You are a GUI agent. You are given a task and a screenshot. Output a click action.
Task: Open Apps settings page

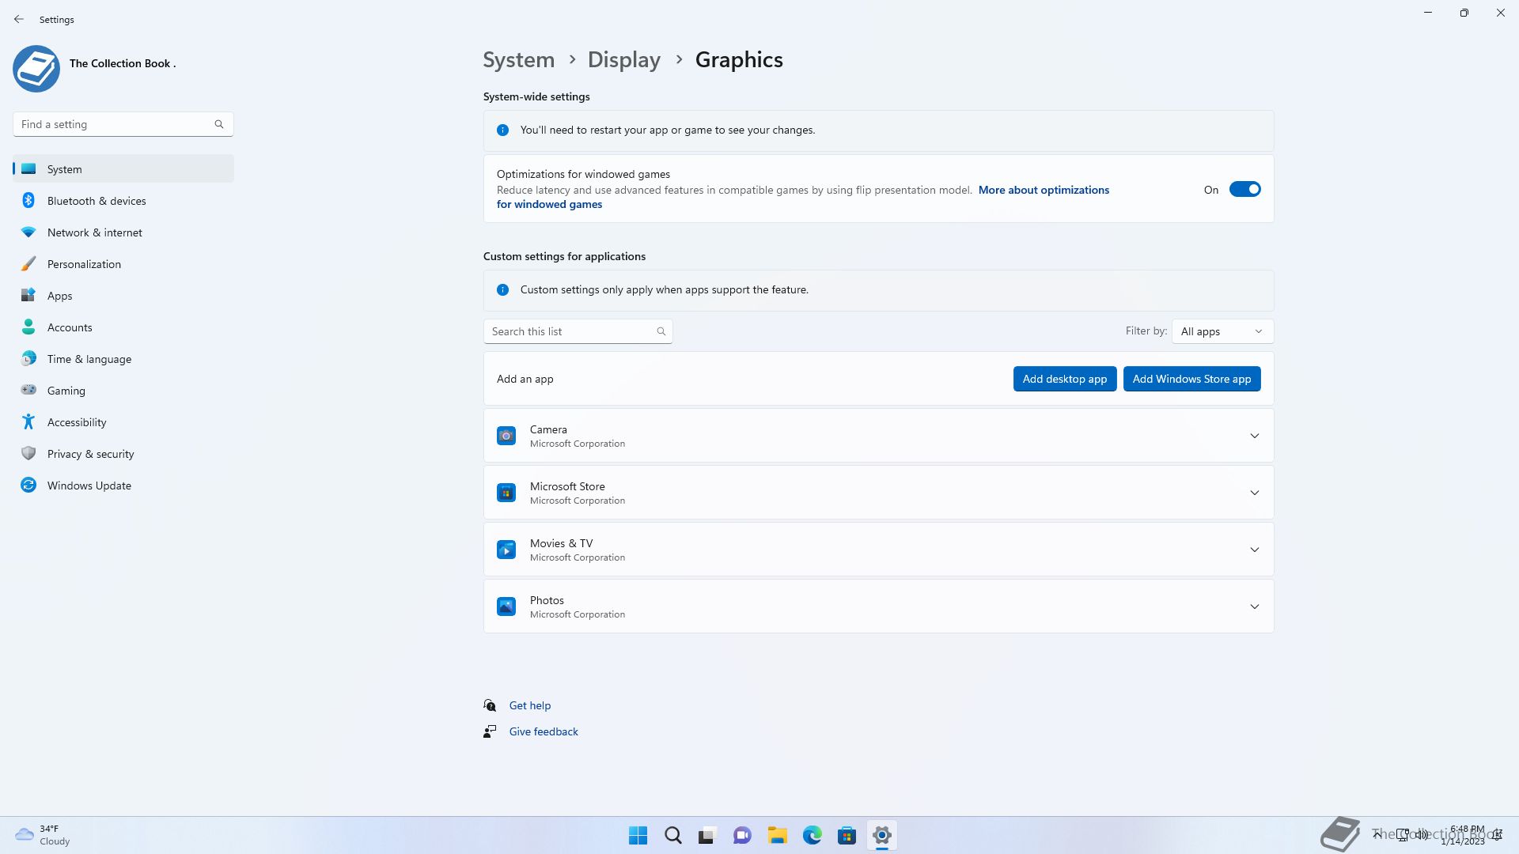(x=123, y=296)
